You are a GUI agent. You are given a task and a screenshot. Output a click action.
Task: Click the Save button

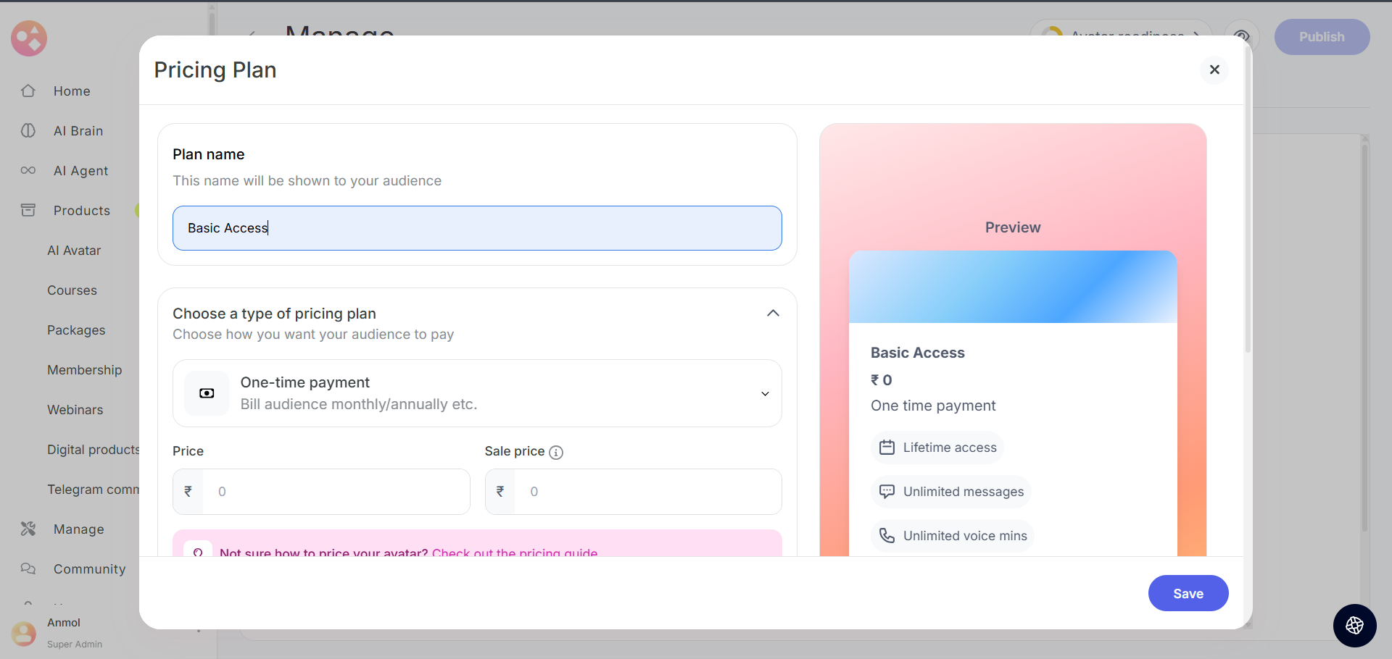coord(1188,594)
